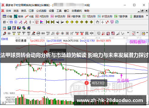Screen dimensions: 149x108
Task: Expand the drawing tools toolbar overflow chevron
Action: coord(128,33)
